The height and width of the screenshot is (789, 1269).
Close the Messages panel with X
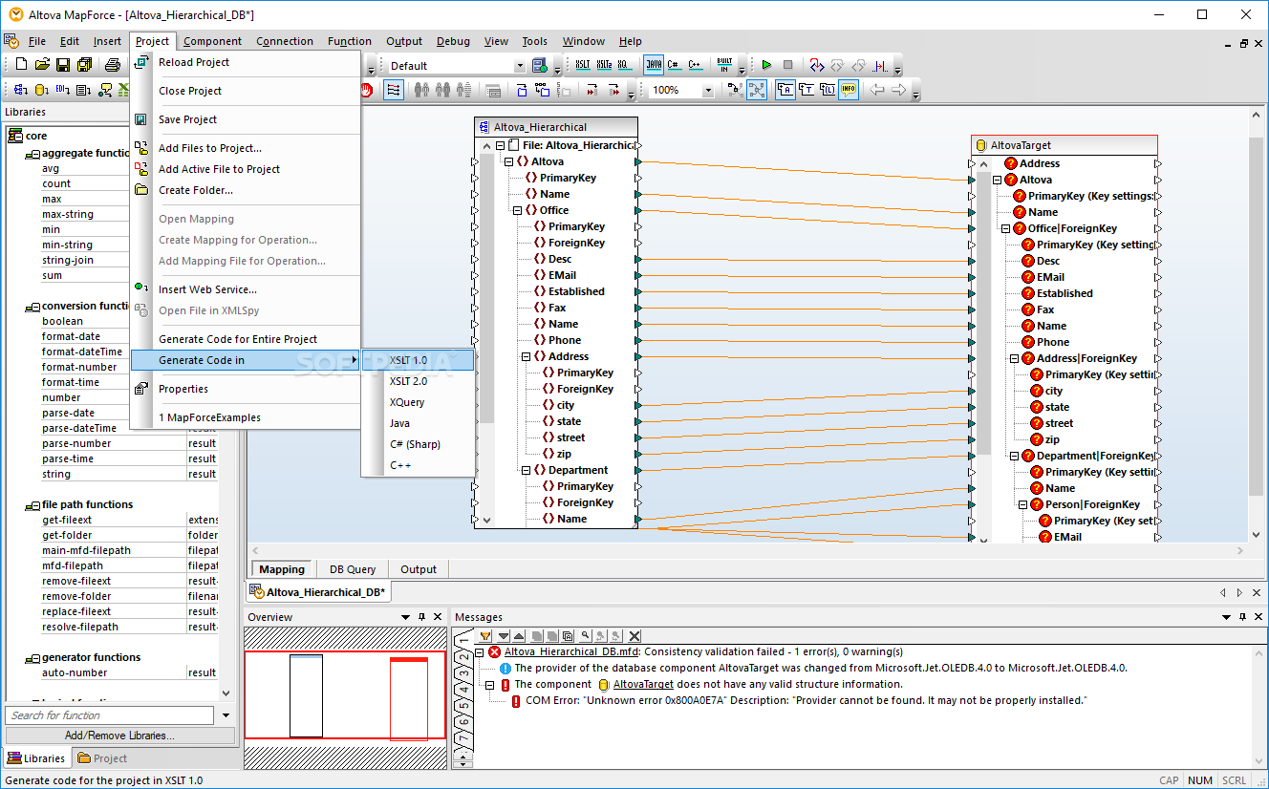(1259, 617)
